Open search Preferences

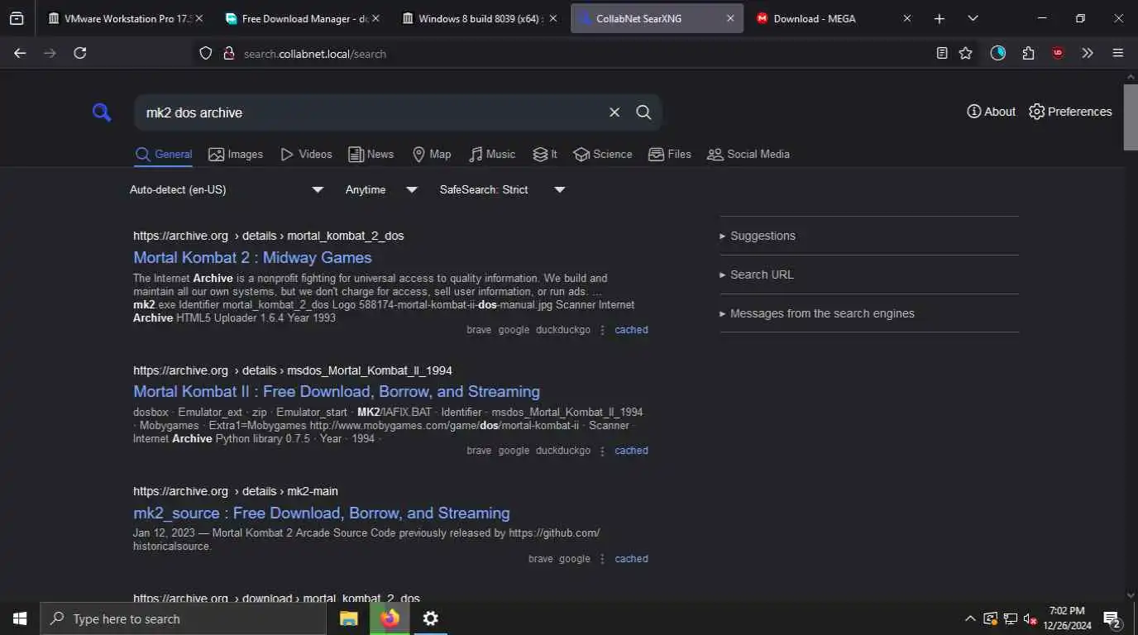pos(1070,112)
